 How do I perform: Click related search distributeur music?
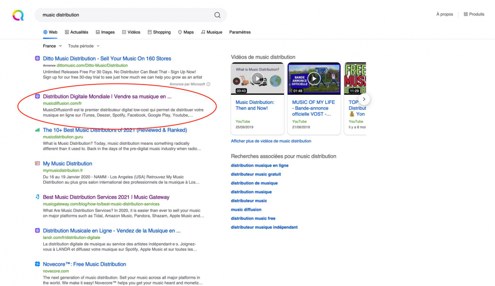[x=249, y=201]
